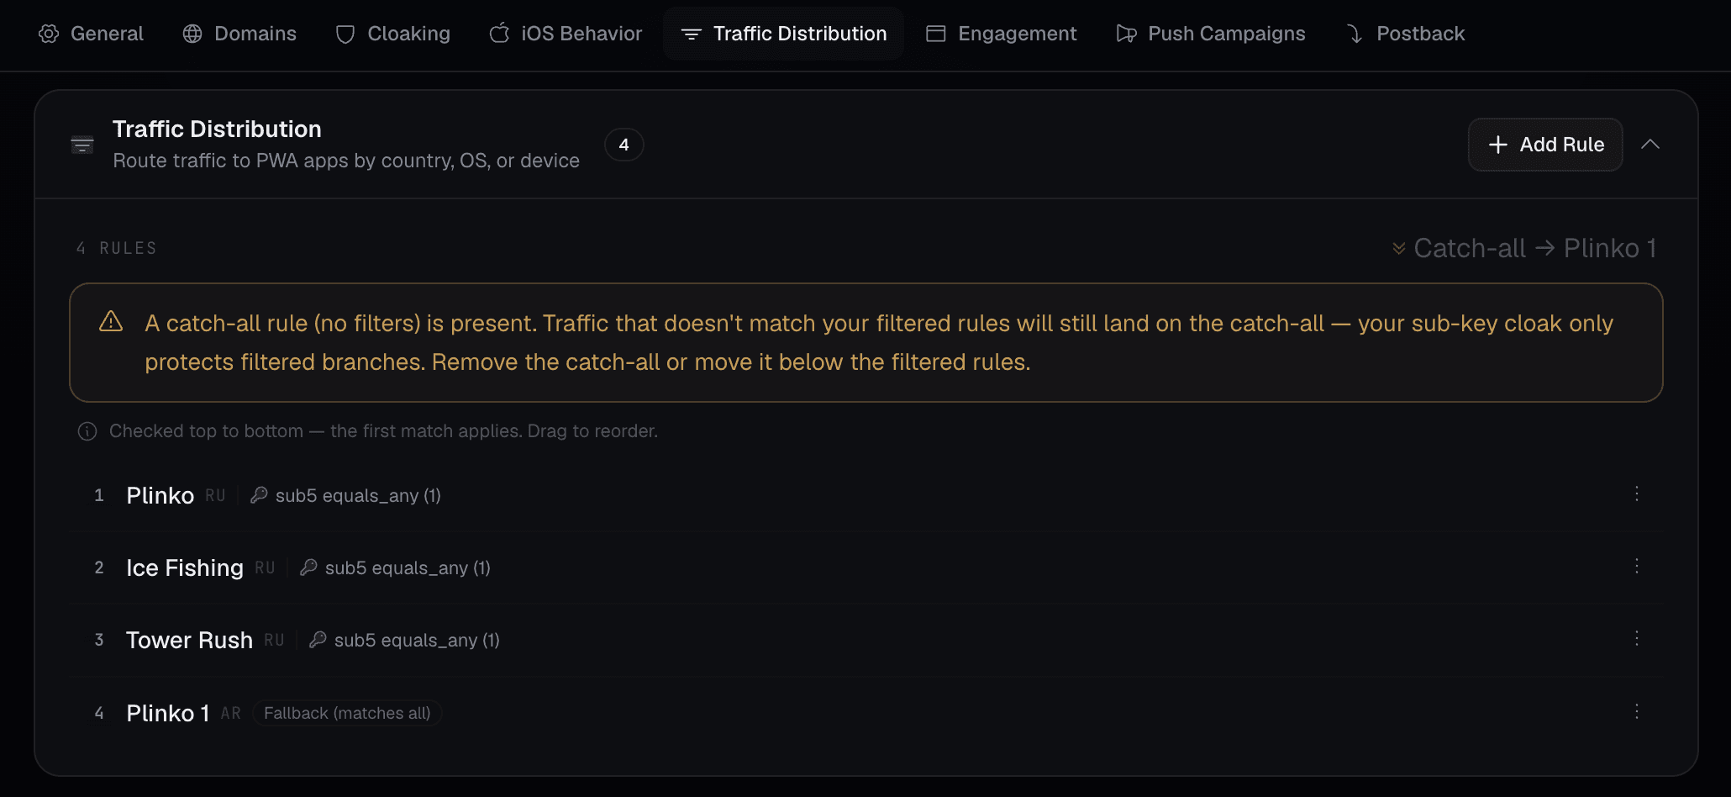Click the Add Rule button
Screen dimensions: 1731x797
[1545, 145]
